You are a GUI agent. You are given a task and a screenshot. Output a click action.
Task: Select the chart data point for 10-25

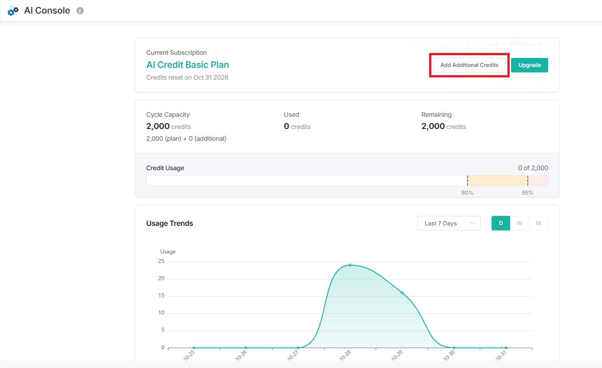[194, 348]
